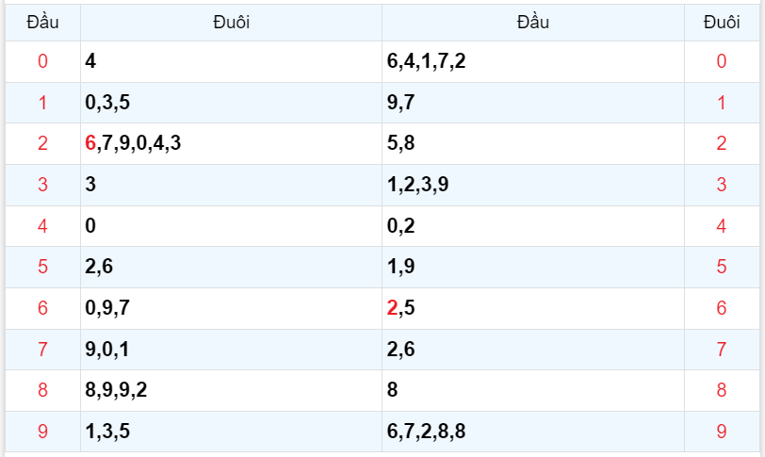Image resolution: width=765 pixels, height=457 pixels.
Task: Click the red 9 in the left column
Action: coord(42,432)
